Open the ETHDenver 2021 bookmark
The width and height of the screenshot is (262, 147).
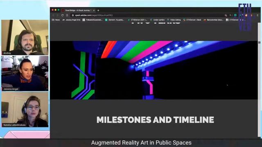(137, 20)
